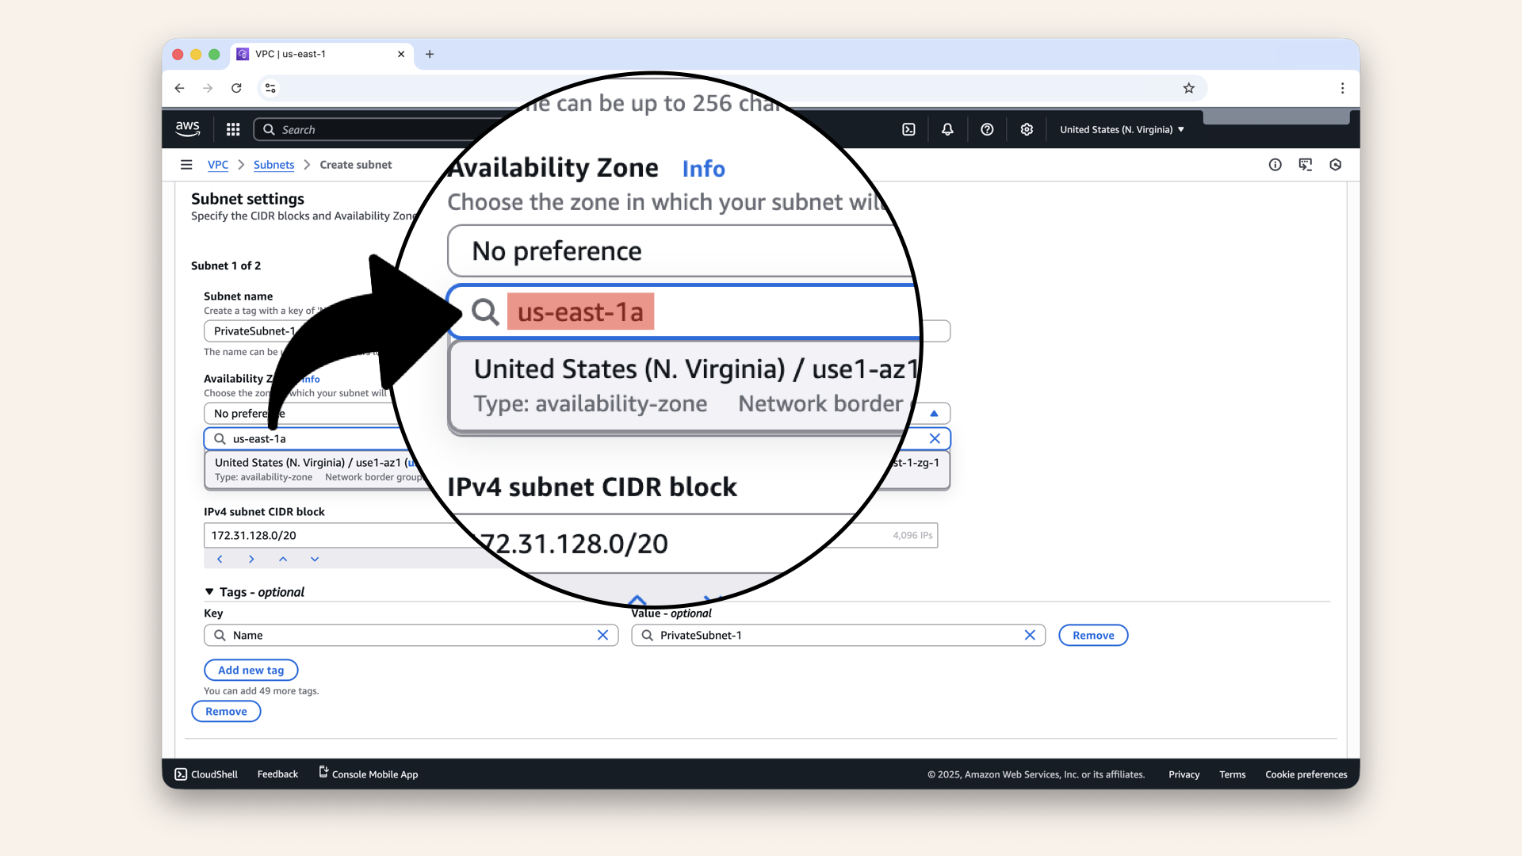Clear the Name tag key with its X icon

(x=603, y=635)
